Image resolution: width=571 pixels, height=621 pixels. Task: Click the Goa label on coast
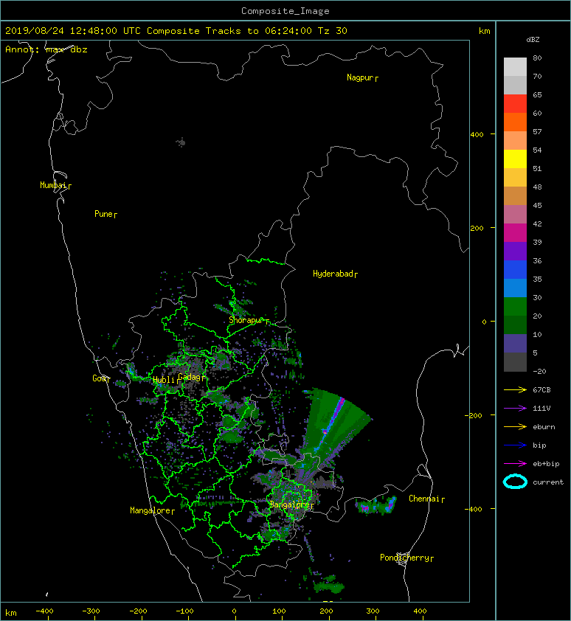tap(99, 378)
